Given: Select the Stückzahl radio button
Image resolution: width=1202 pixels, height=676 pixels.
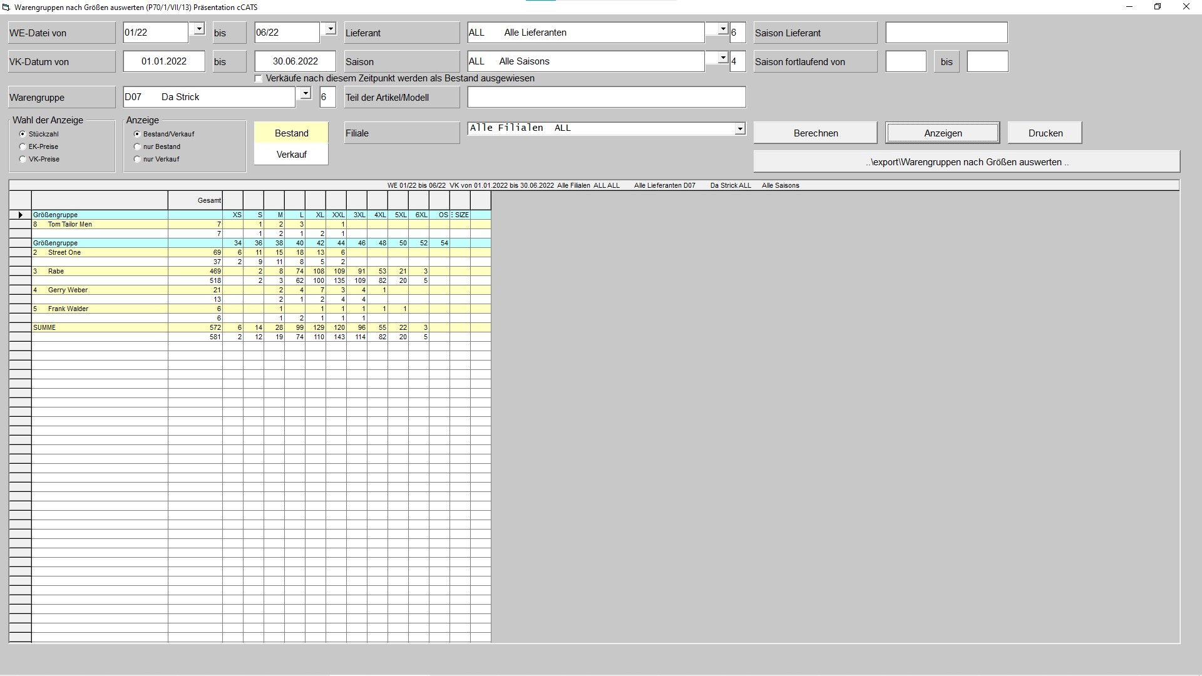Looking at the screenshot, I should pyautogui.click(x=23, y=133).
